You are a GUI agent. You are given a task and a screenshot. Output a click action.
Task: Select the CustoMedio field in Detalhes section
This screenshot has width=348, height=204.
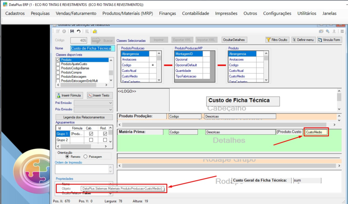(x=316, y=132)
